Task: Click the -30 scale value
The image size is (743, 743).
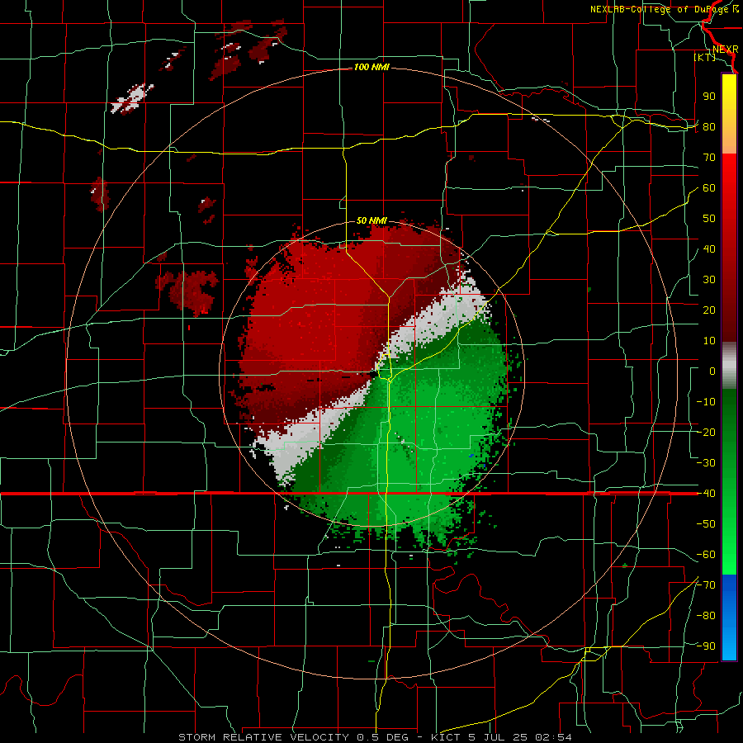Action: tap(706, 463)
